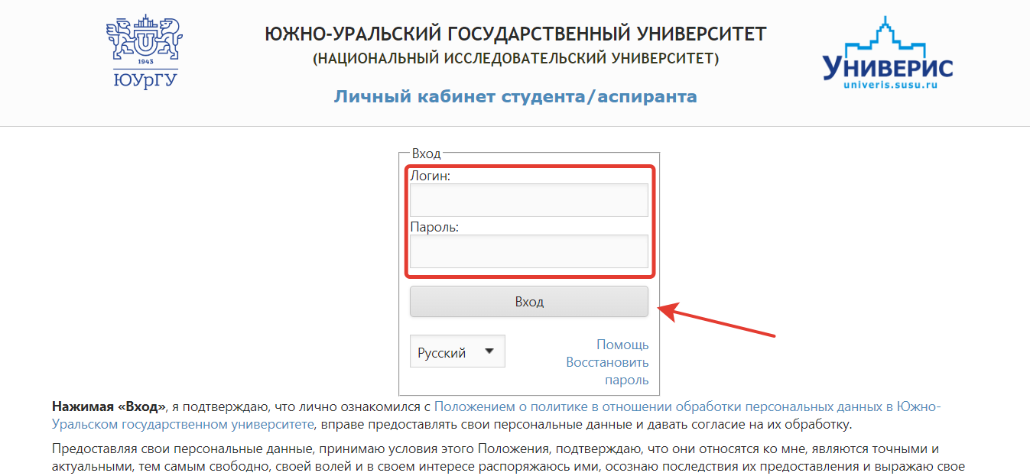
Task: Click the Национальный исследовательский университет subtitle
Action: (515, 59)
